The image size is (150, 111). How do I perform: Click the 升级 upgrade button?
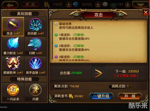tap(130, 96)
